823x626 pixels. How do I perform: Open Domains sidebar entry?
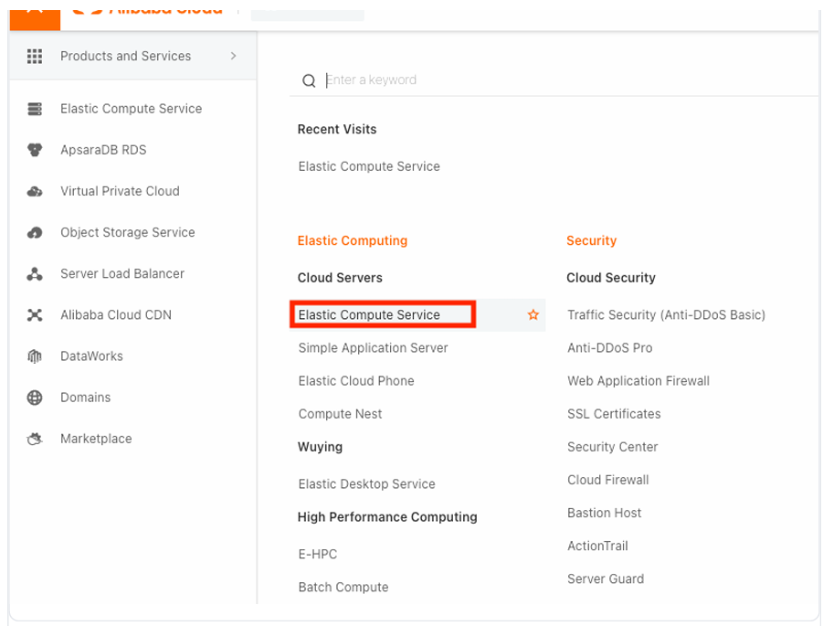point(86,398)
